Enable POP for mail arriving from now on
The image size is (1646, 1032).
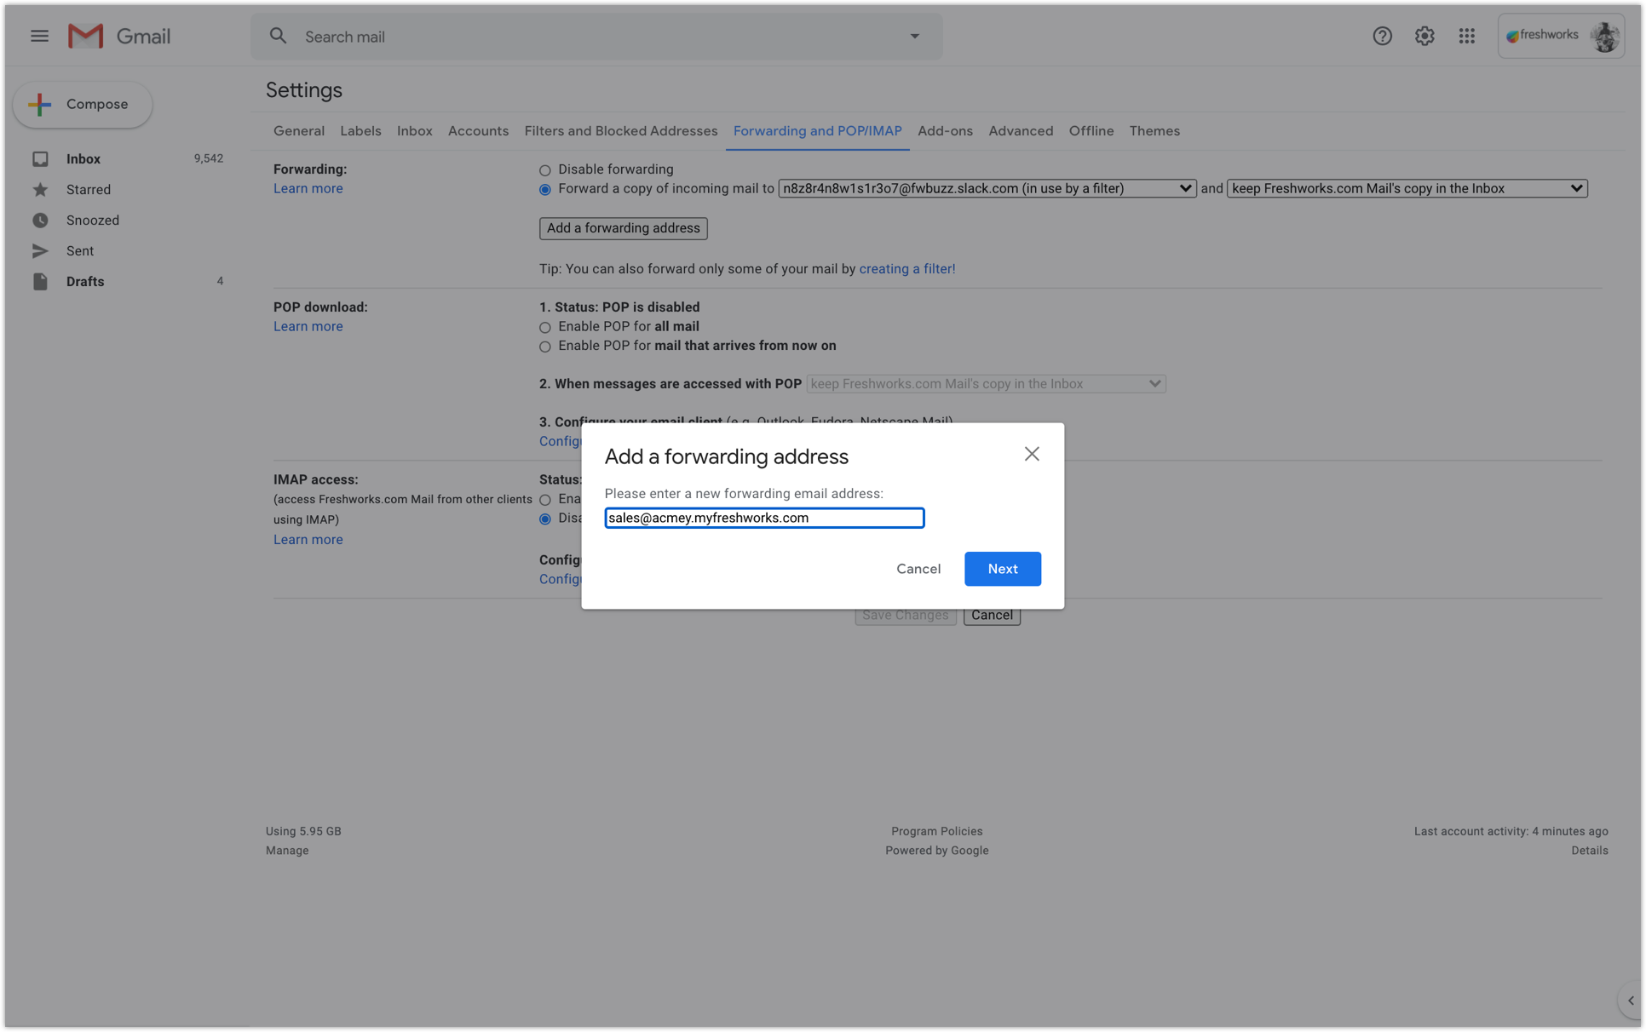coord(545,347)
